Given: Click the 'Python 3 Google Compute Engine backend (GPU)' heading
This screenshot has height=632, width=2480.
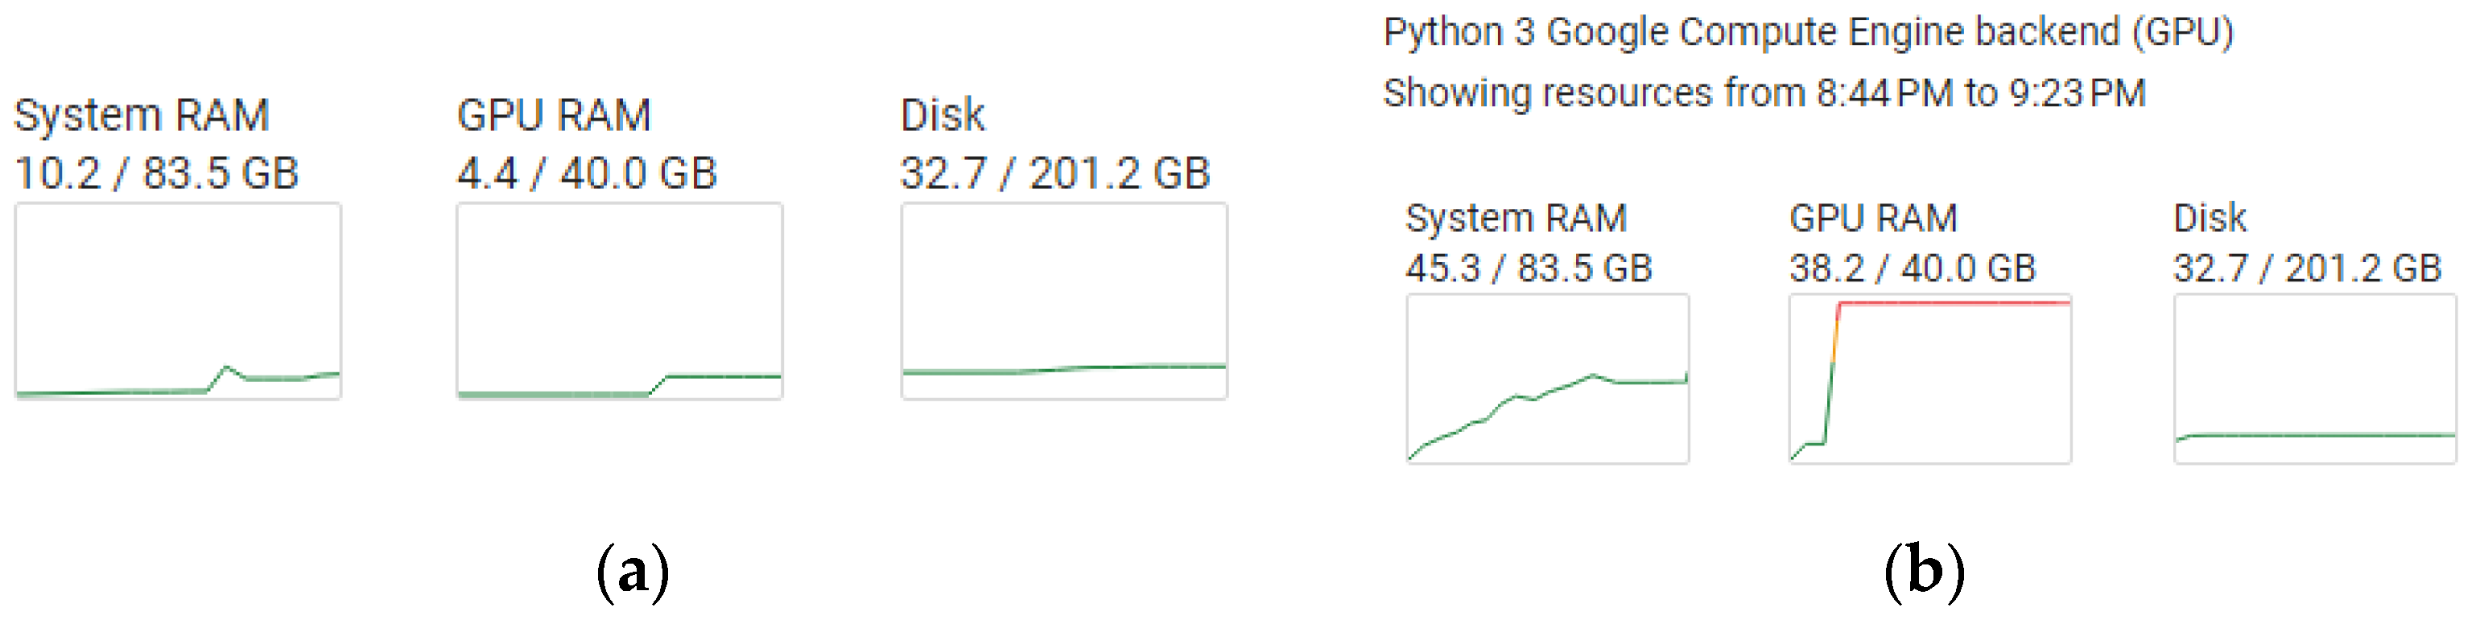Looking at the screenshot, I should click(1808, 33).
